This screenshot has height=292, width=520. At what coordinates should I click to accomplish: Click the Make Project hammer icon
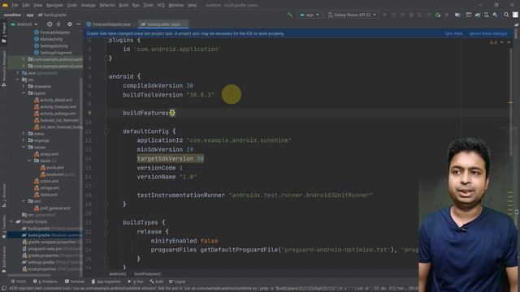[x=289, y=15]
